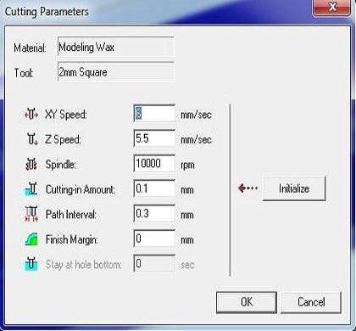356x331 pixels.
Task: Click the Cutting-in Amount label
Action: click(x=81, y=189)
